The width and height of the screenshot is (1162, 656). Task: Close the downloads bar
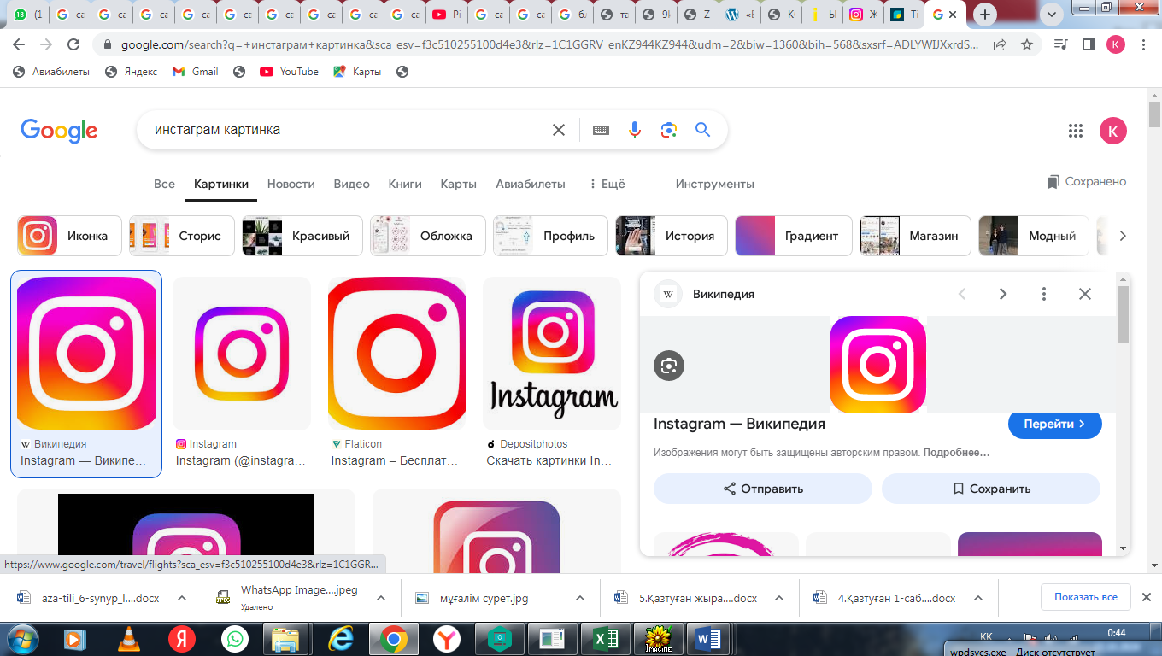point(1147,598)
